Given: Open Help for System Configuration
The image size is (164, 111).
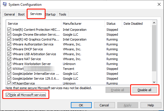Looking at the screenshot, I should (x=151, y=105).
